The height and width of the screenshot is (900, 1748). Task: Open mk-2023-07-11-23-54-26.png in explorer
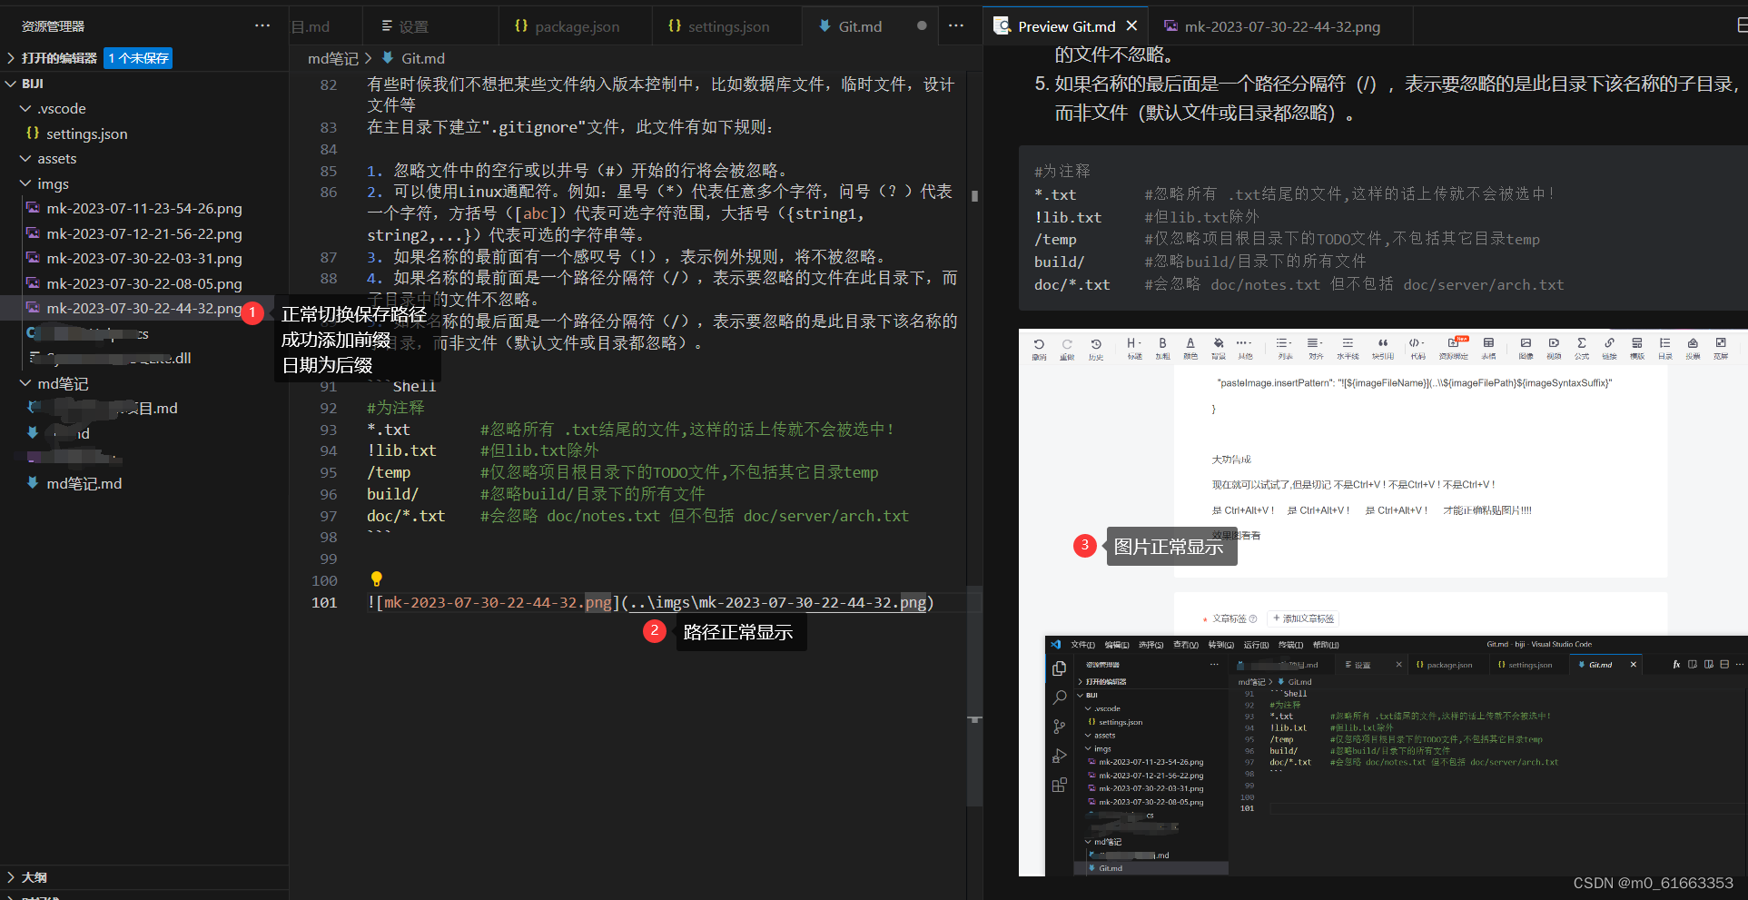click(143, 208)
